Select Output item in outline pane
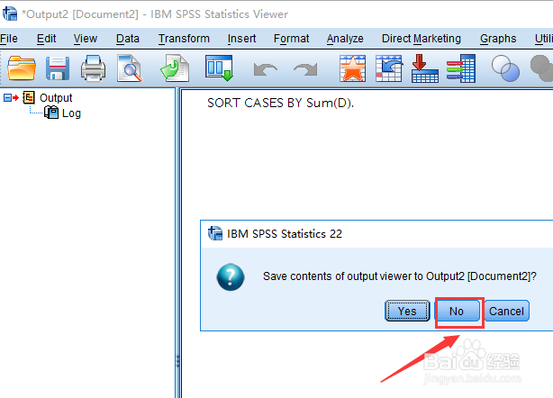 click(x=56, y=97)
